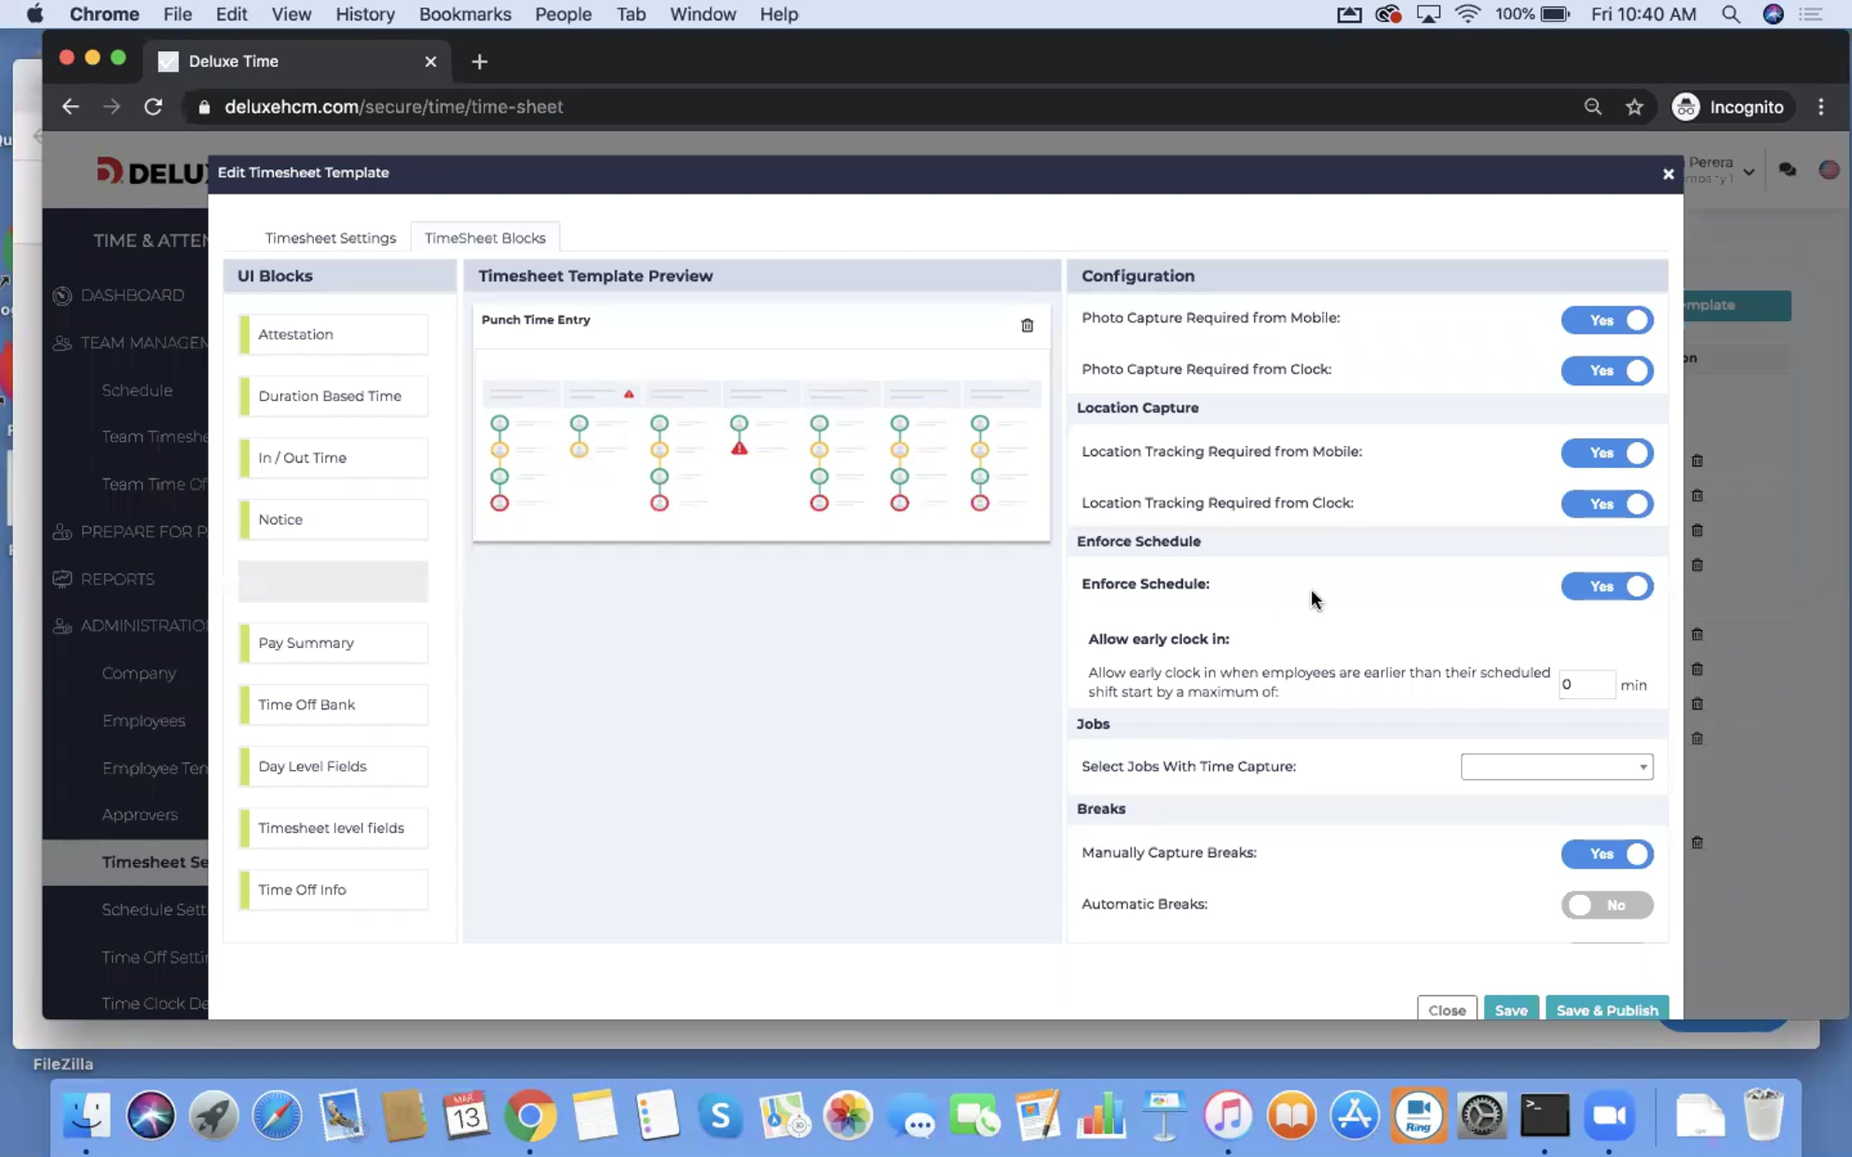Image resolution: width=1852 pixels, height=1157 pixels.
Task: Switch to Timesheet Settings tab
Action: pos(330,238)
